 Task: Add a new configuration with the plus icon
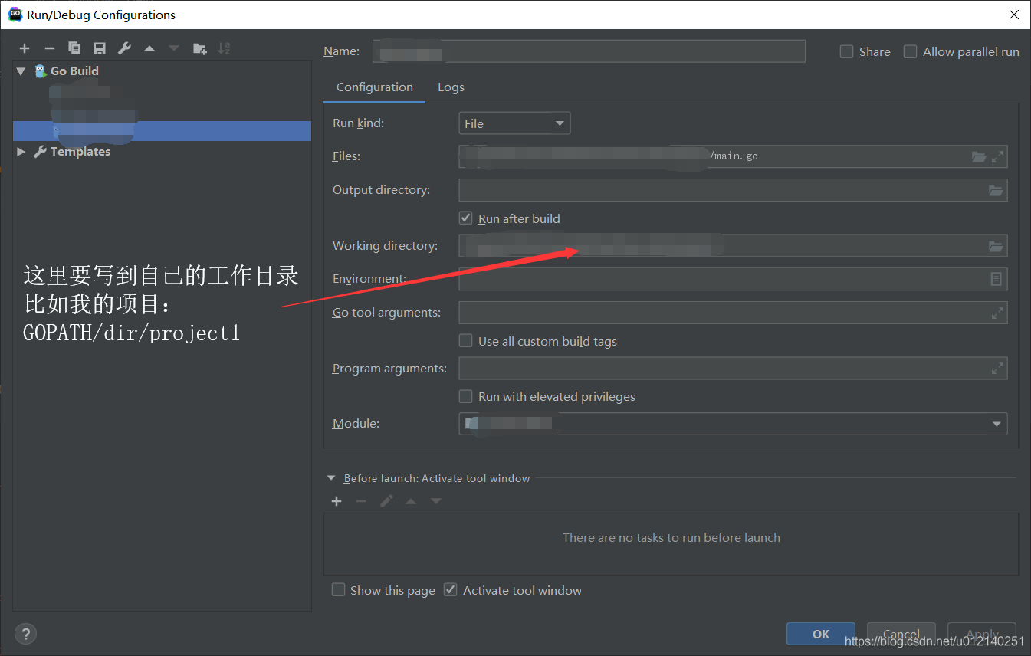(x=25, y=48)
